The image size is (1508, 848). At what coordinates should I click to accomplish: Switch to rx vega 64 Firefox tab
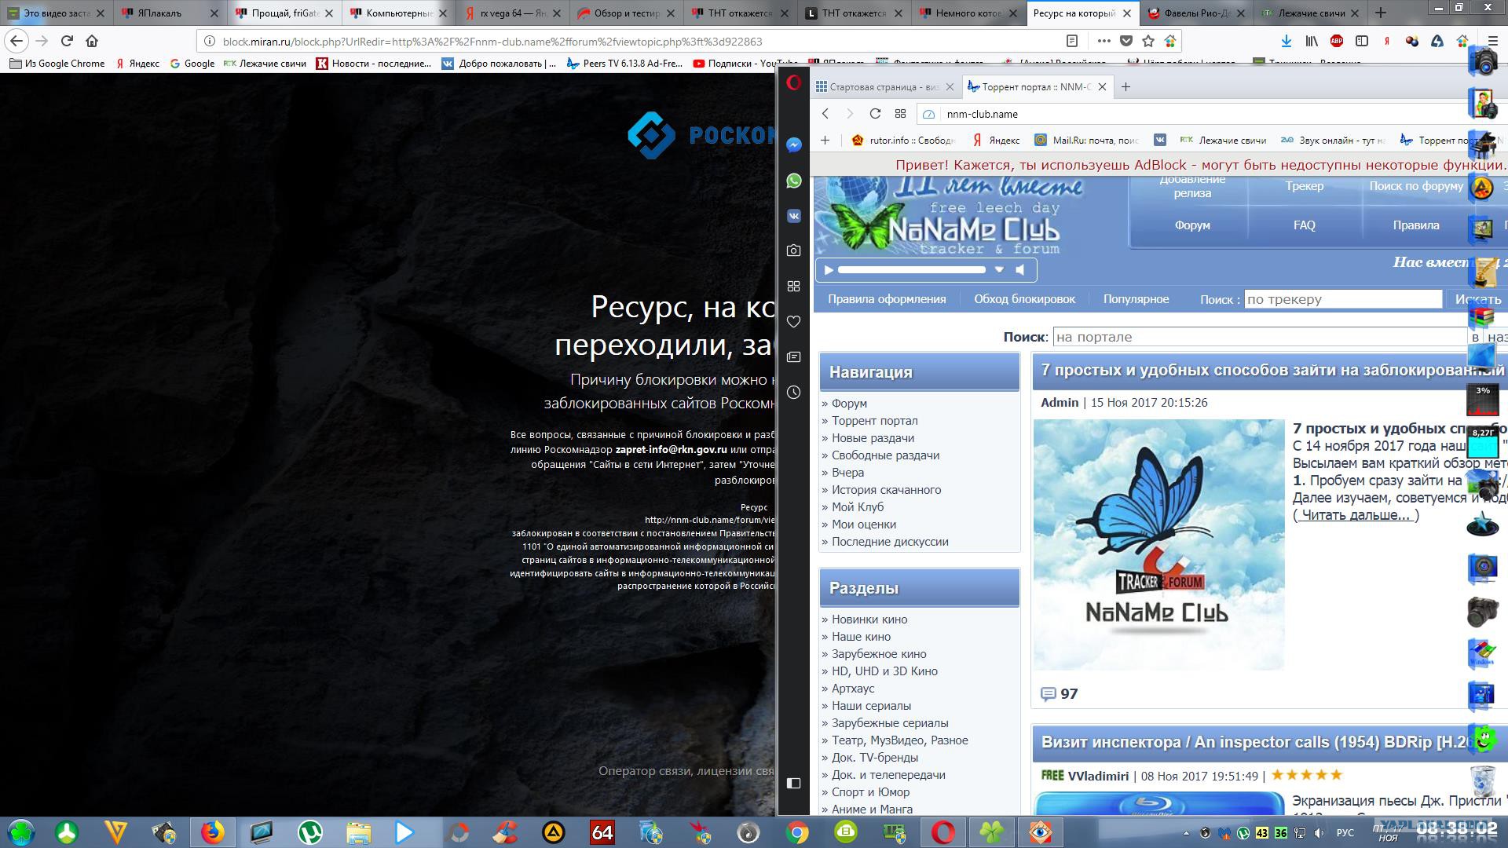(513, 13)
